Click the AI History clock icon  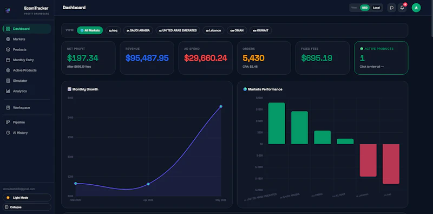pos(8,133)
